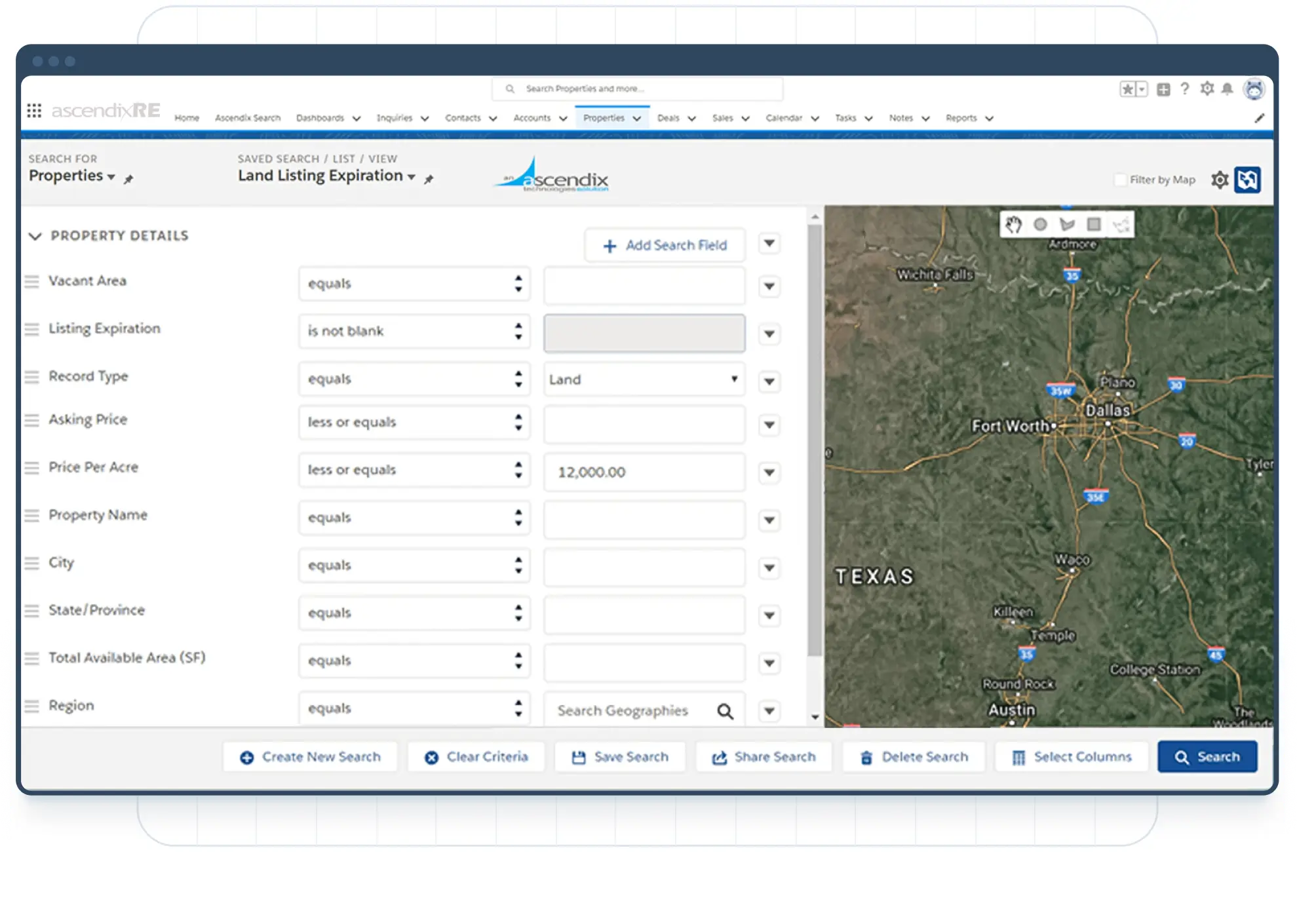Viewport: 1297px width, 907px height.
Task: Pin the Land Listing Expiration saved search
Action: [x=429, y=178]
